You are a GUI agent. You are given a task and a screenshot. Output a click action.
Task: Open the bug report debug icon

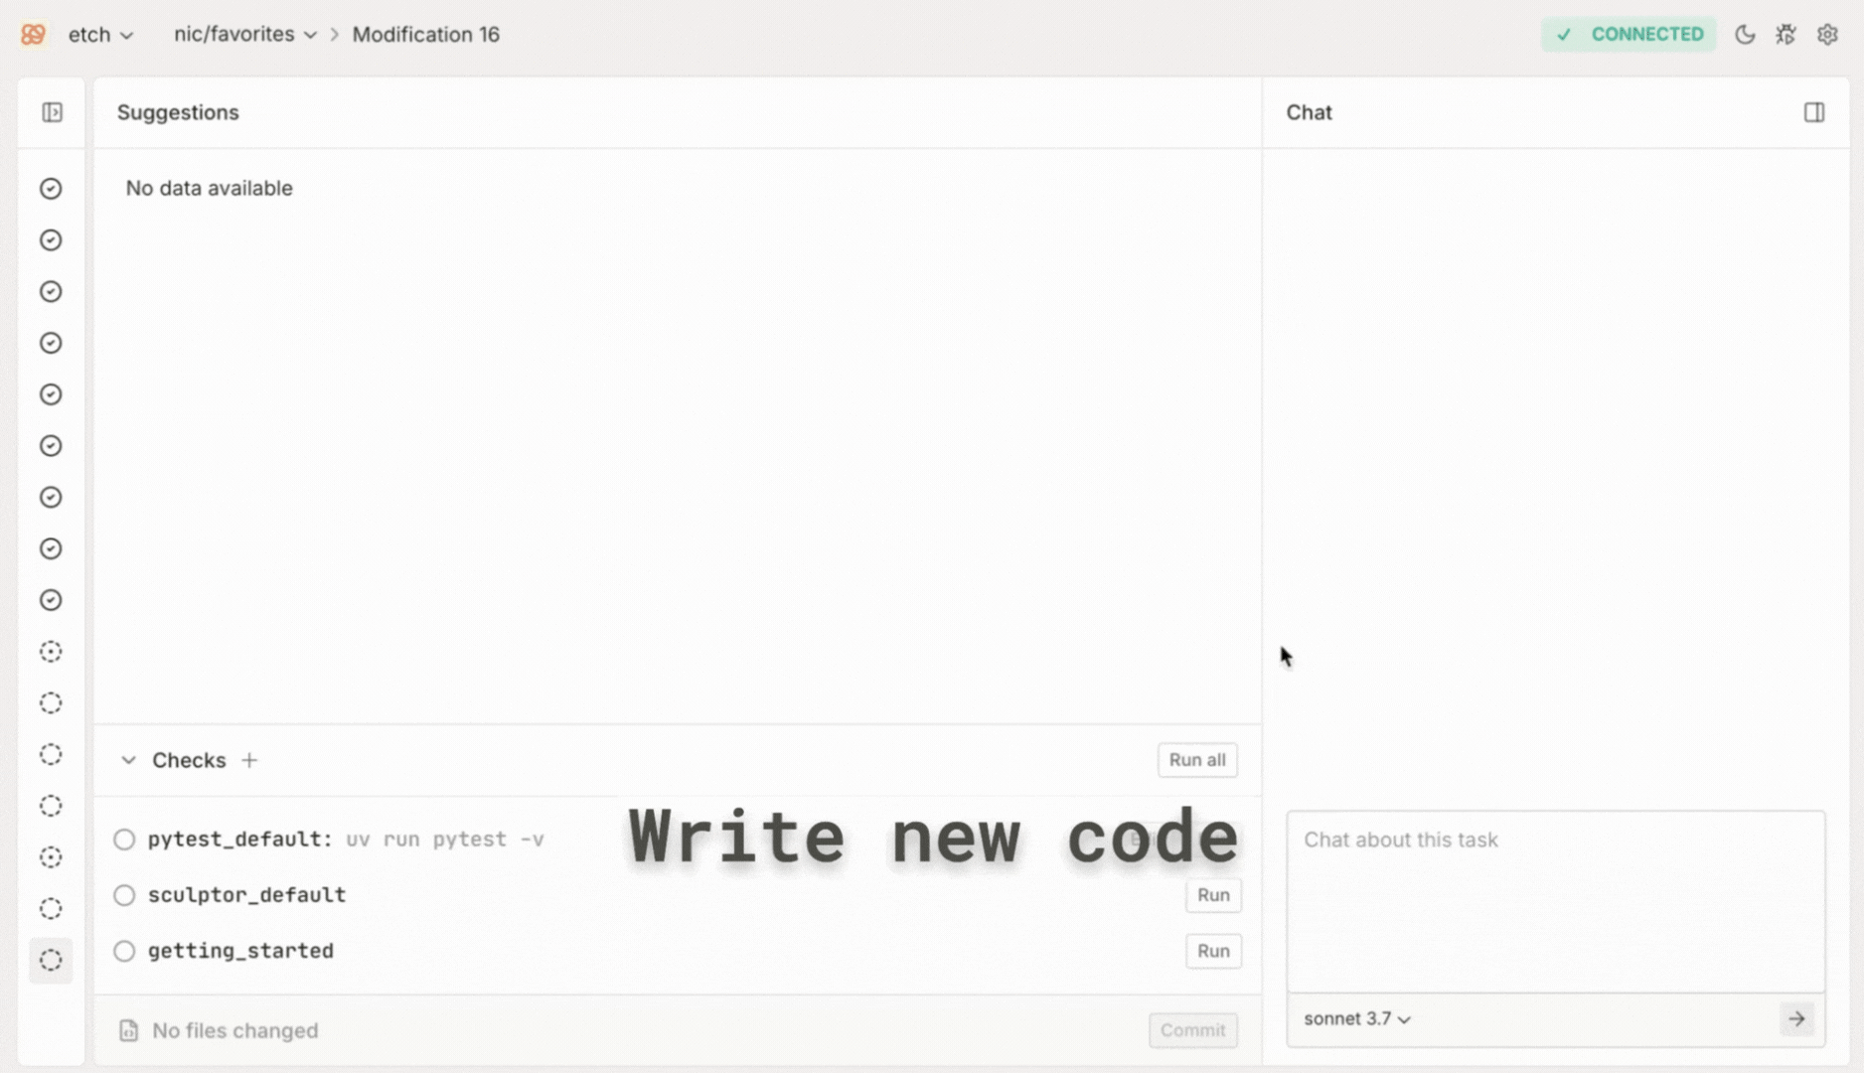pos(1786,35)
